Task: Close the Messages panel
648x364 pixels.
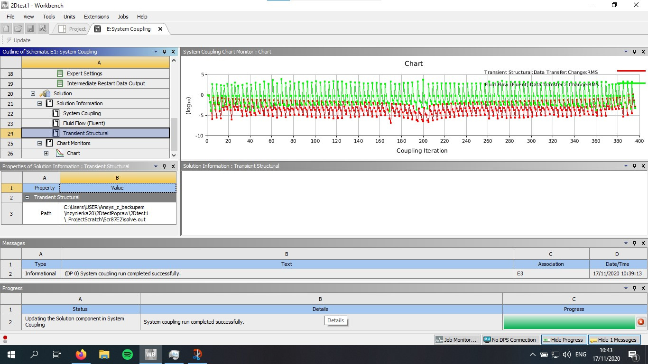Action: (x=643, y=243)
